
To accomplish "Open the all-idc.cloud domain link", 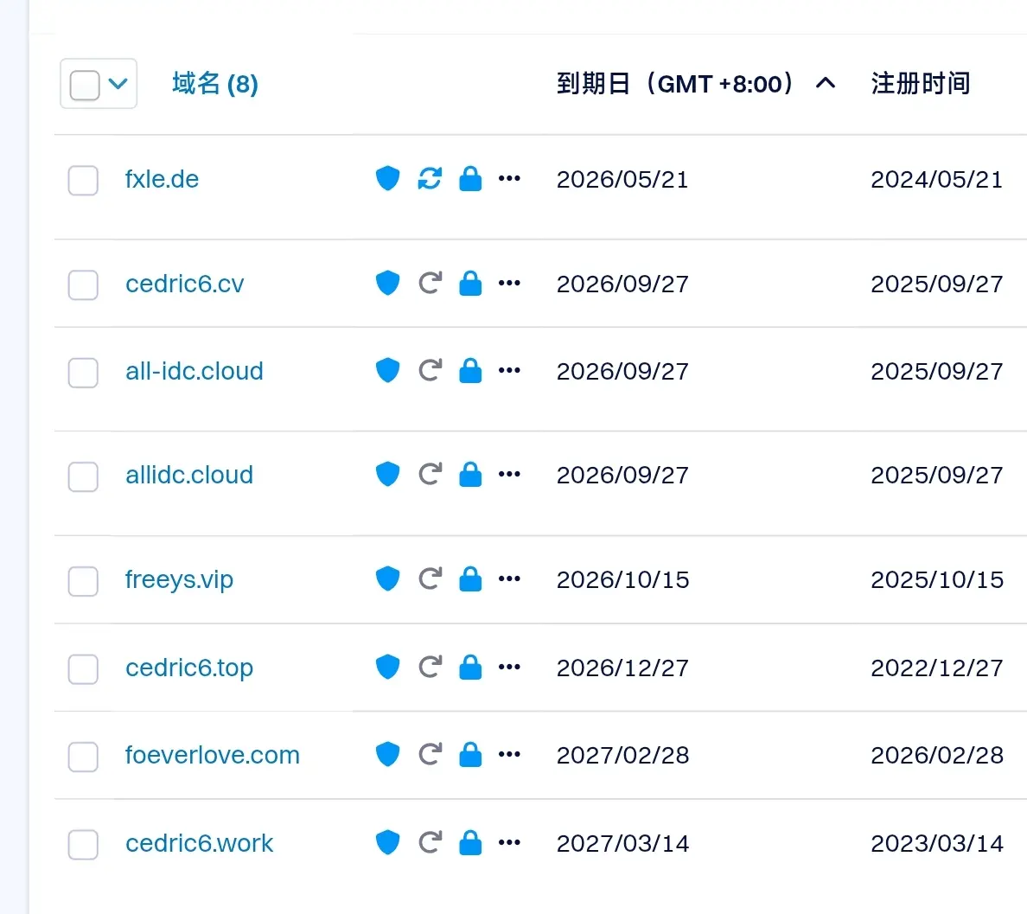I will (x=195, y=371).
